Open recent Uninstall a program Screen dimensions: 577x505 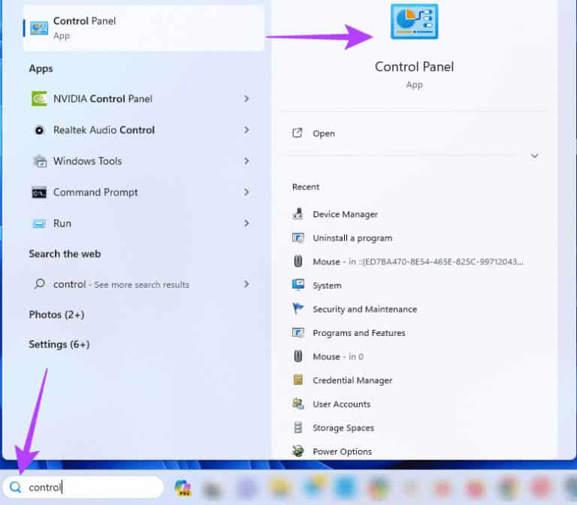coord(352,238)
